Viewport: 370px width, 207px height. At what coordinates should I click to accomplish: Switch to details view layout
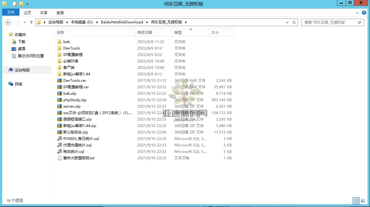(x=356, y=201)
